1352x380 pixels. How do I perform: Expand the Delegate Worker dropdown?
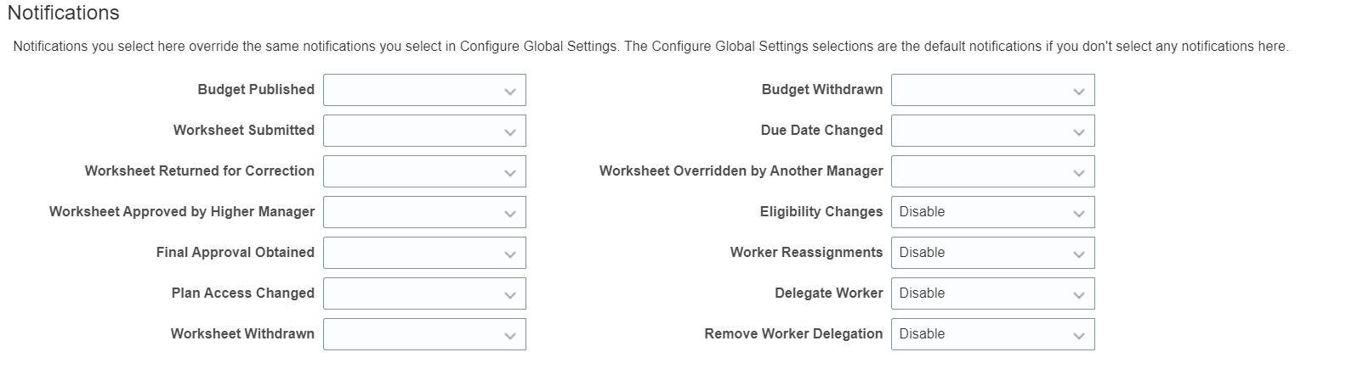click(x=991, y=293)
